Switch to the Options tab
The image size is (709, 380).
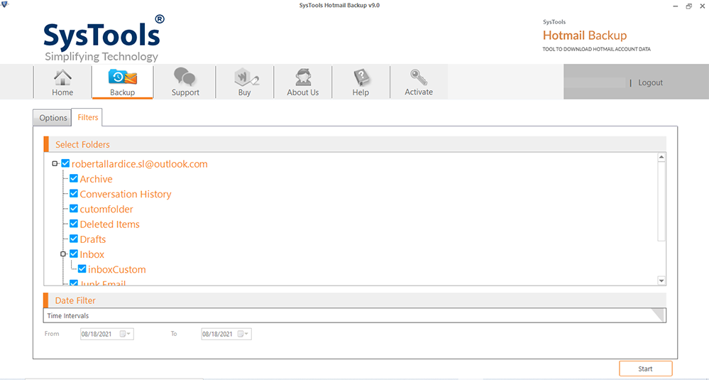point(53,118)
